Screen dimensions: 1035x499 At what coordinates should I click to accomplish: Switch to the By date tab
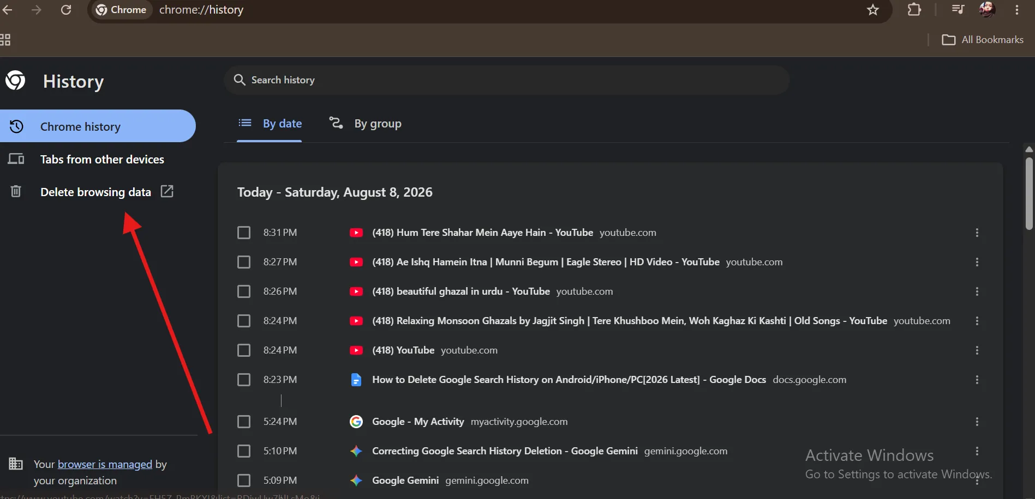coord(270,124)
